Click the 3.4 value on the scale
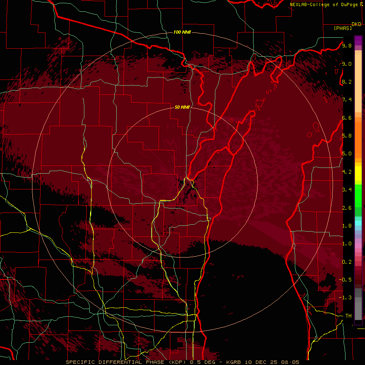365x365 pixels. pos(347,190)
